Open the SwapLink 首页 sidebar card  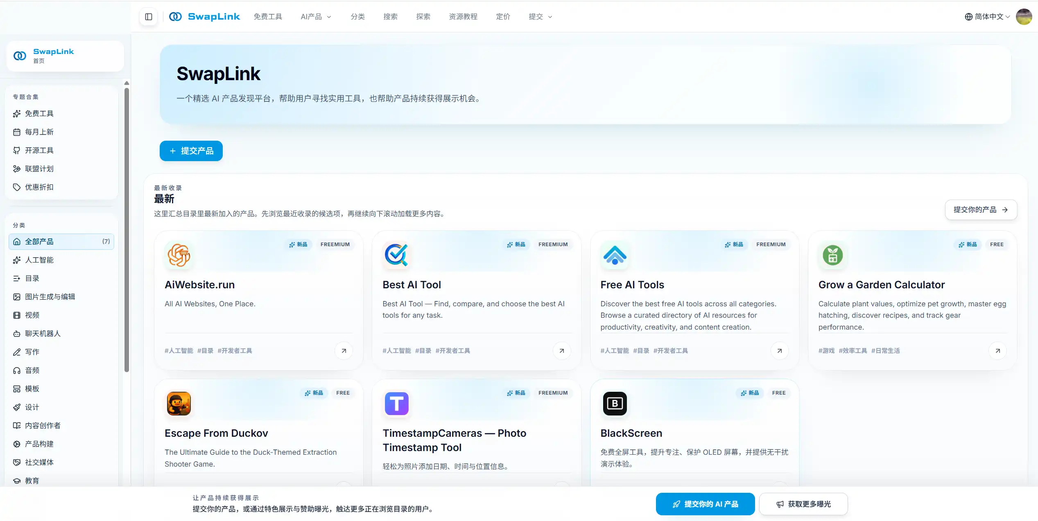pyautogui.click(x=65, y=56)
